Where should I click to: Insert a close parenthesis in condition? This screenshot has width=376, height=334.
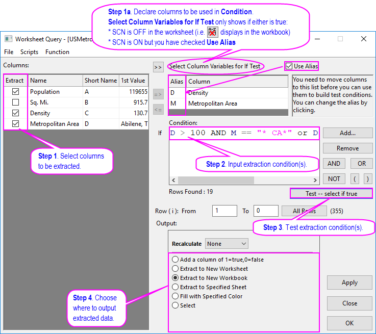pos(367,179)
